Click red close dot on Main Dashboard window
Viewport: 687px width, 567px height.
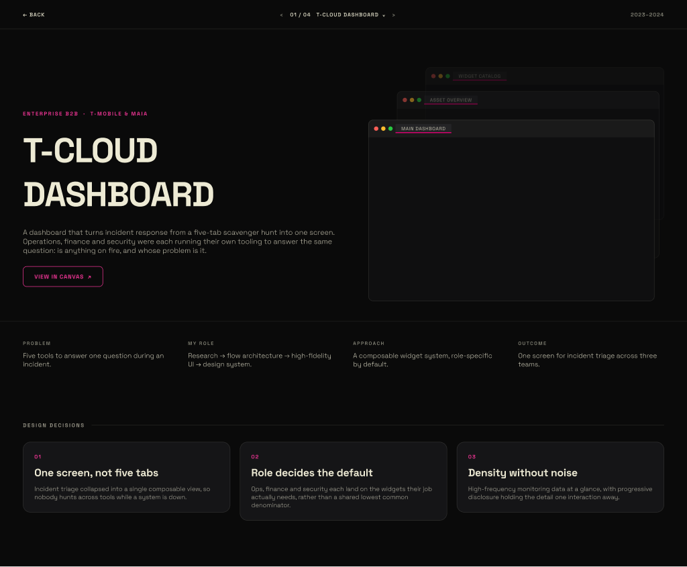point(376,128)
